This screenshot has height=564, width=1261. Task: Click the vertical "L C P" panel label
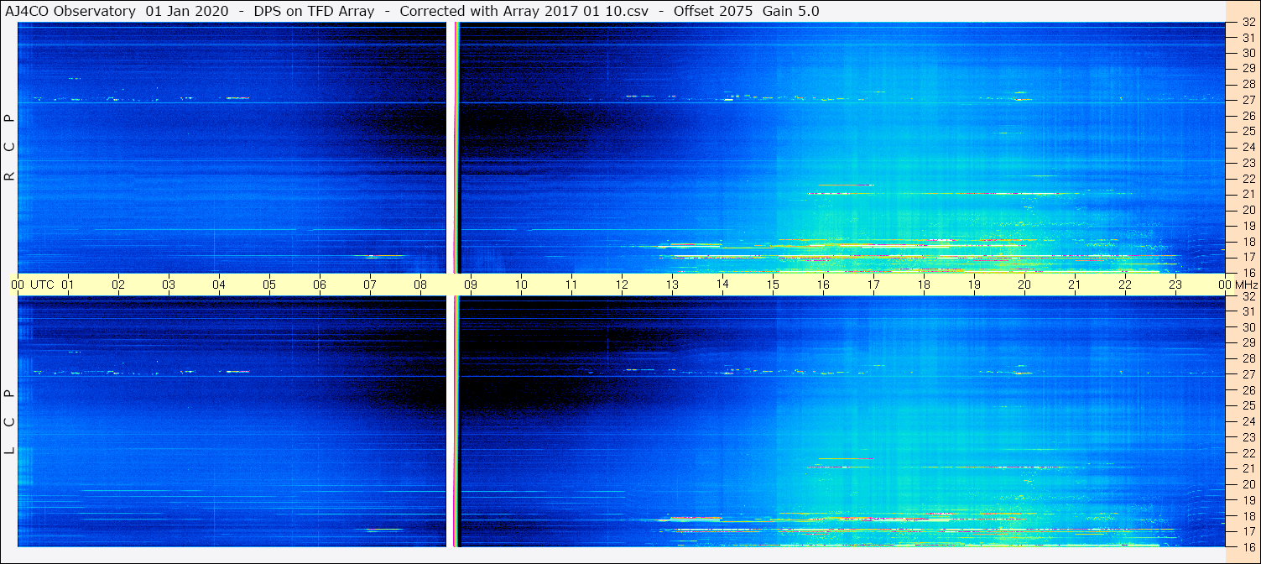pyautogui.click(x=10, y=421)
